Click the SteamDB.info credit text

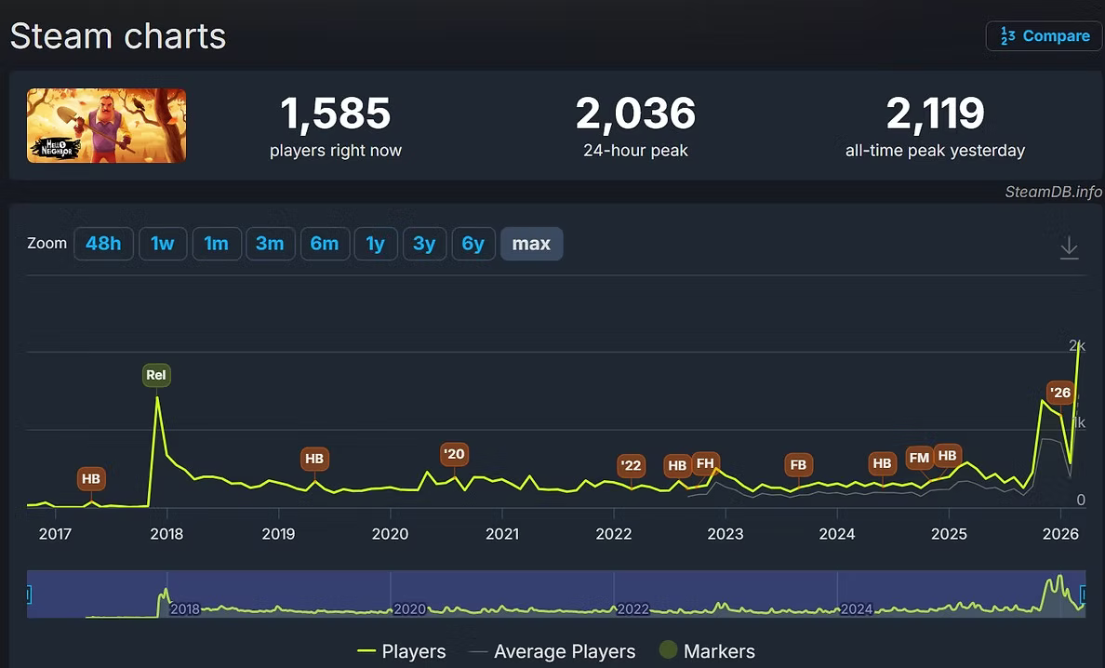pos(1053,192)
